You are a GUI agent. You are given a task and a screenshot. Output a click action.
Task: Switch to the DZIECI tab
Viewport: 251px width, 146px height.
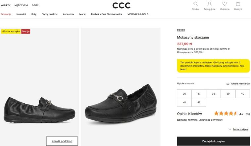35,5
